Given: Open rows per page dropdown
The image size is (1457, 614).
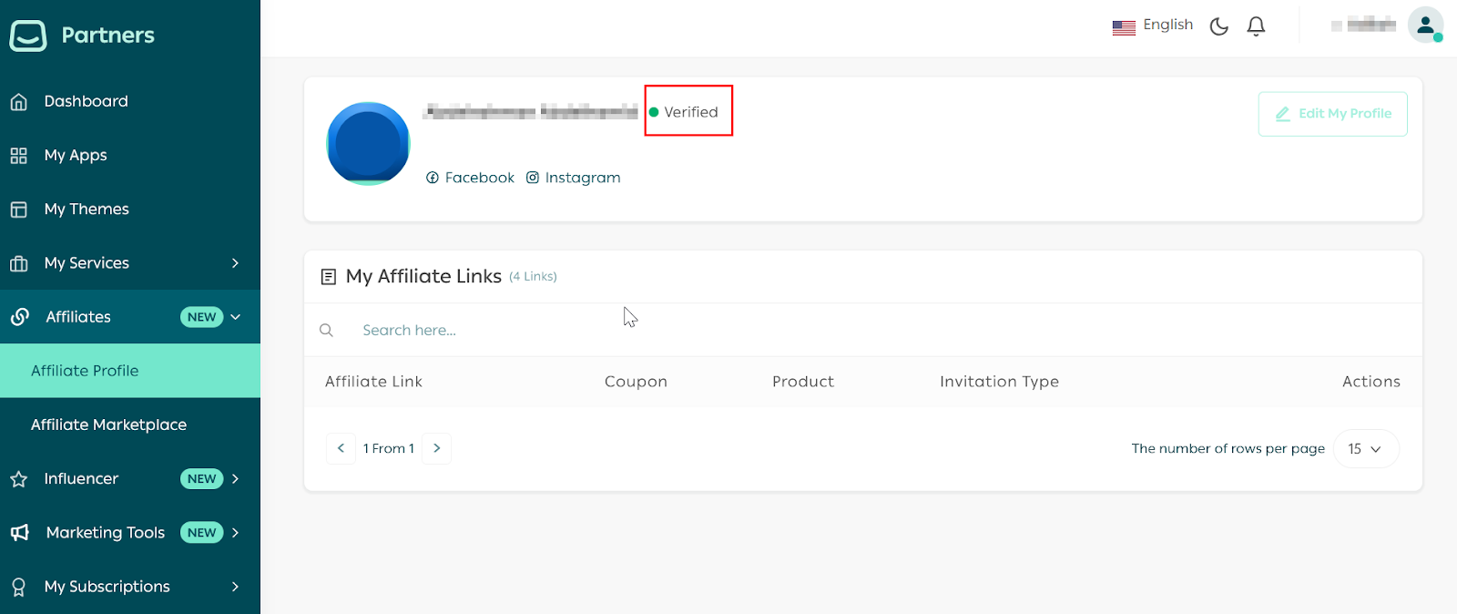Looking at the screenshot, I should coord(1365,449).
